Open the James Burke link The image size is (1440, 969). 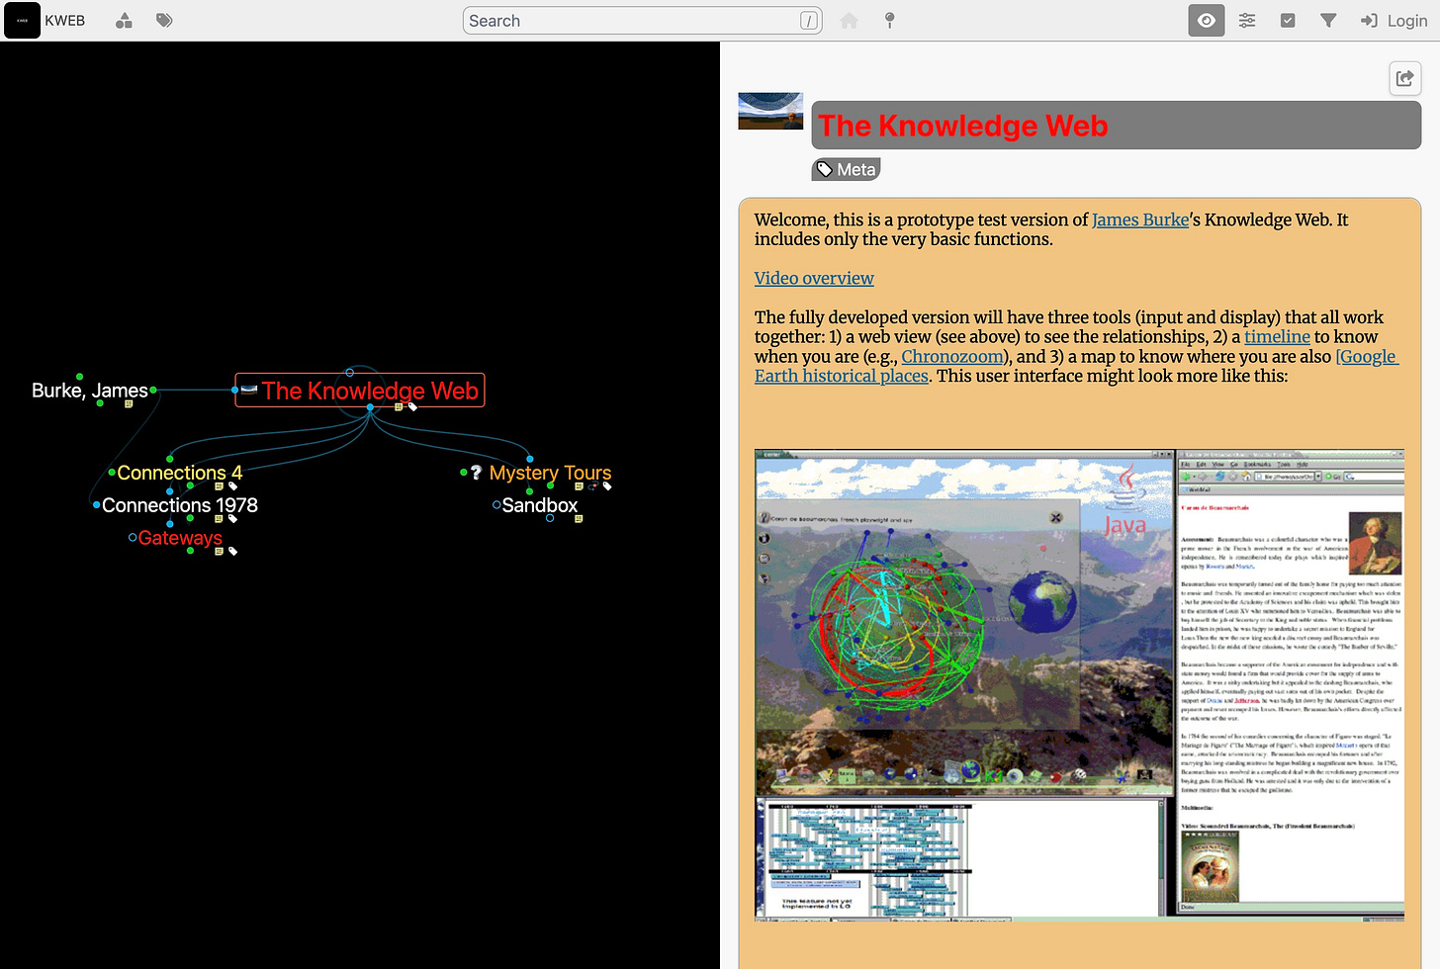pyautogui.click(x=1140, y=220)
